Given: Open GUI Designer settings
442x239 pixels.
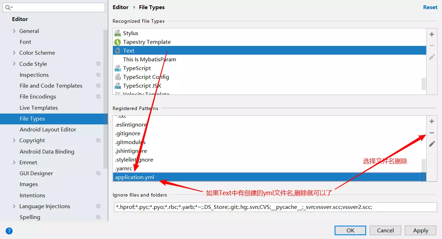Looking at the screenshot, I should [x=36, y=173].
